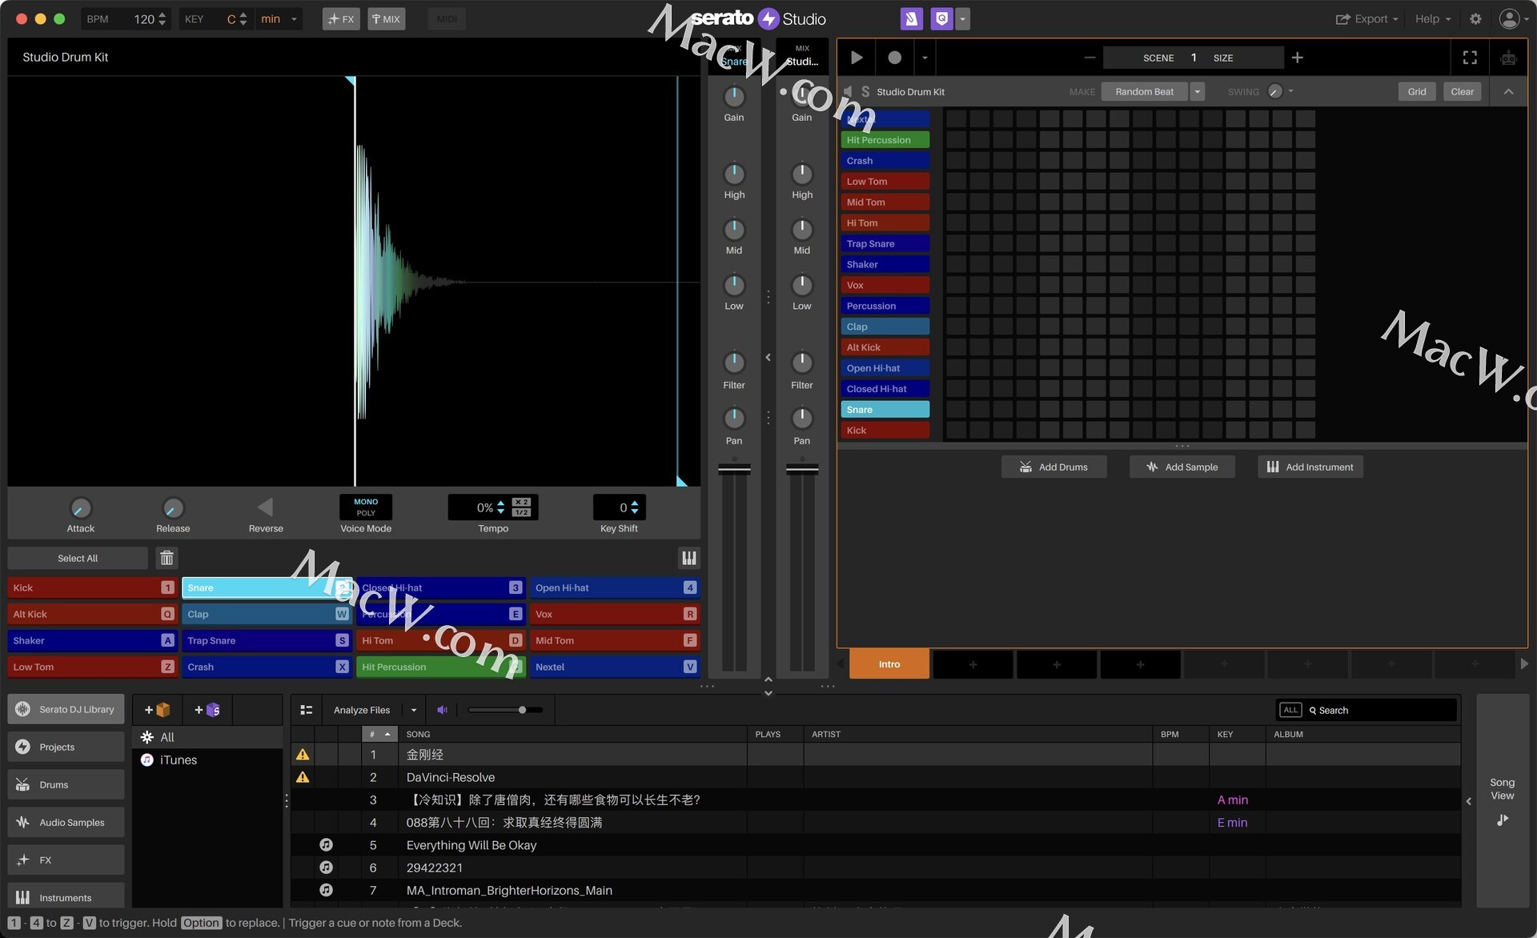Screen dimensions: 1537x938
Task: Click the robot auto-play icon
Action: pyautogui.click(x=1508, y=58)
